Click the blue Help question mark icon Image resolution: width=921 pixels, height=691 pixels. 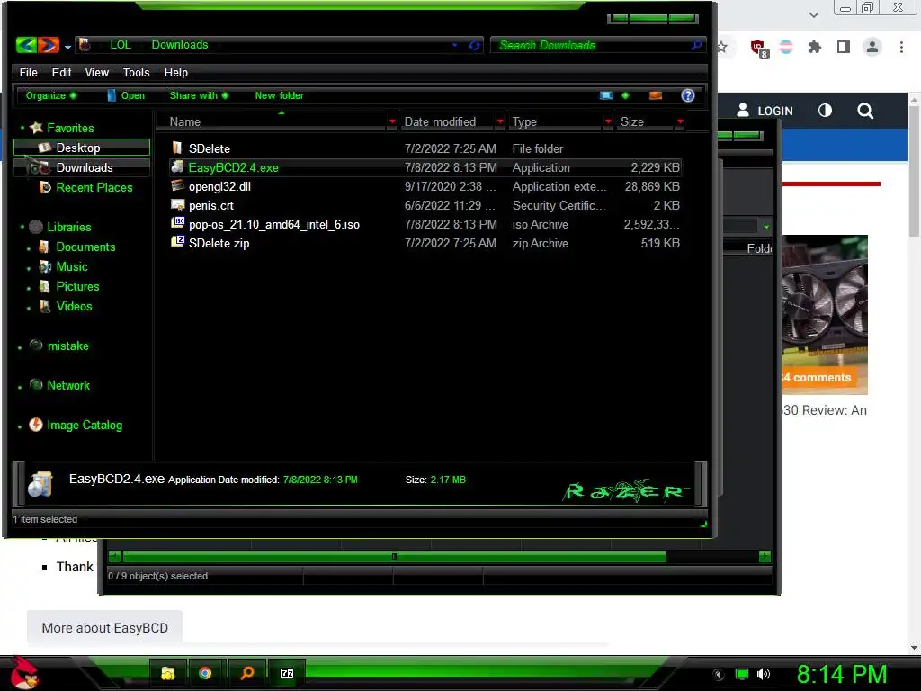point(688,95)
